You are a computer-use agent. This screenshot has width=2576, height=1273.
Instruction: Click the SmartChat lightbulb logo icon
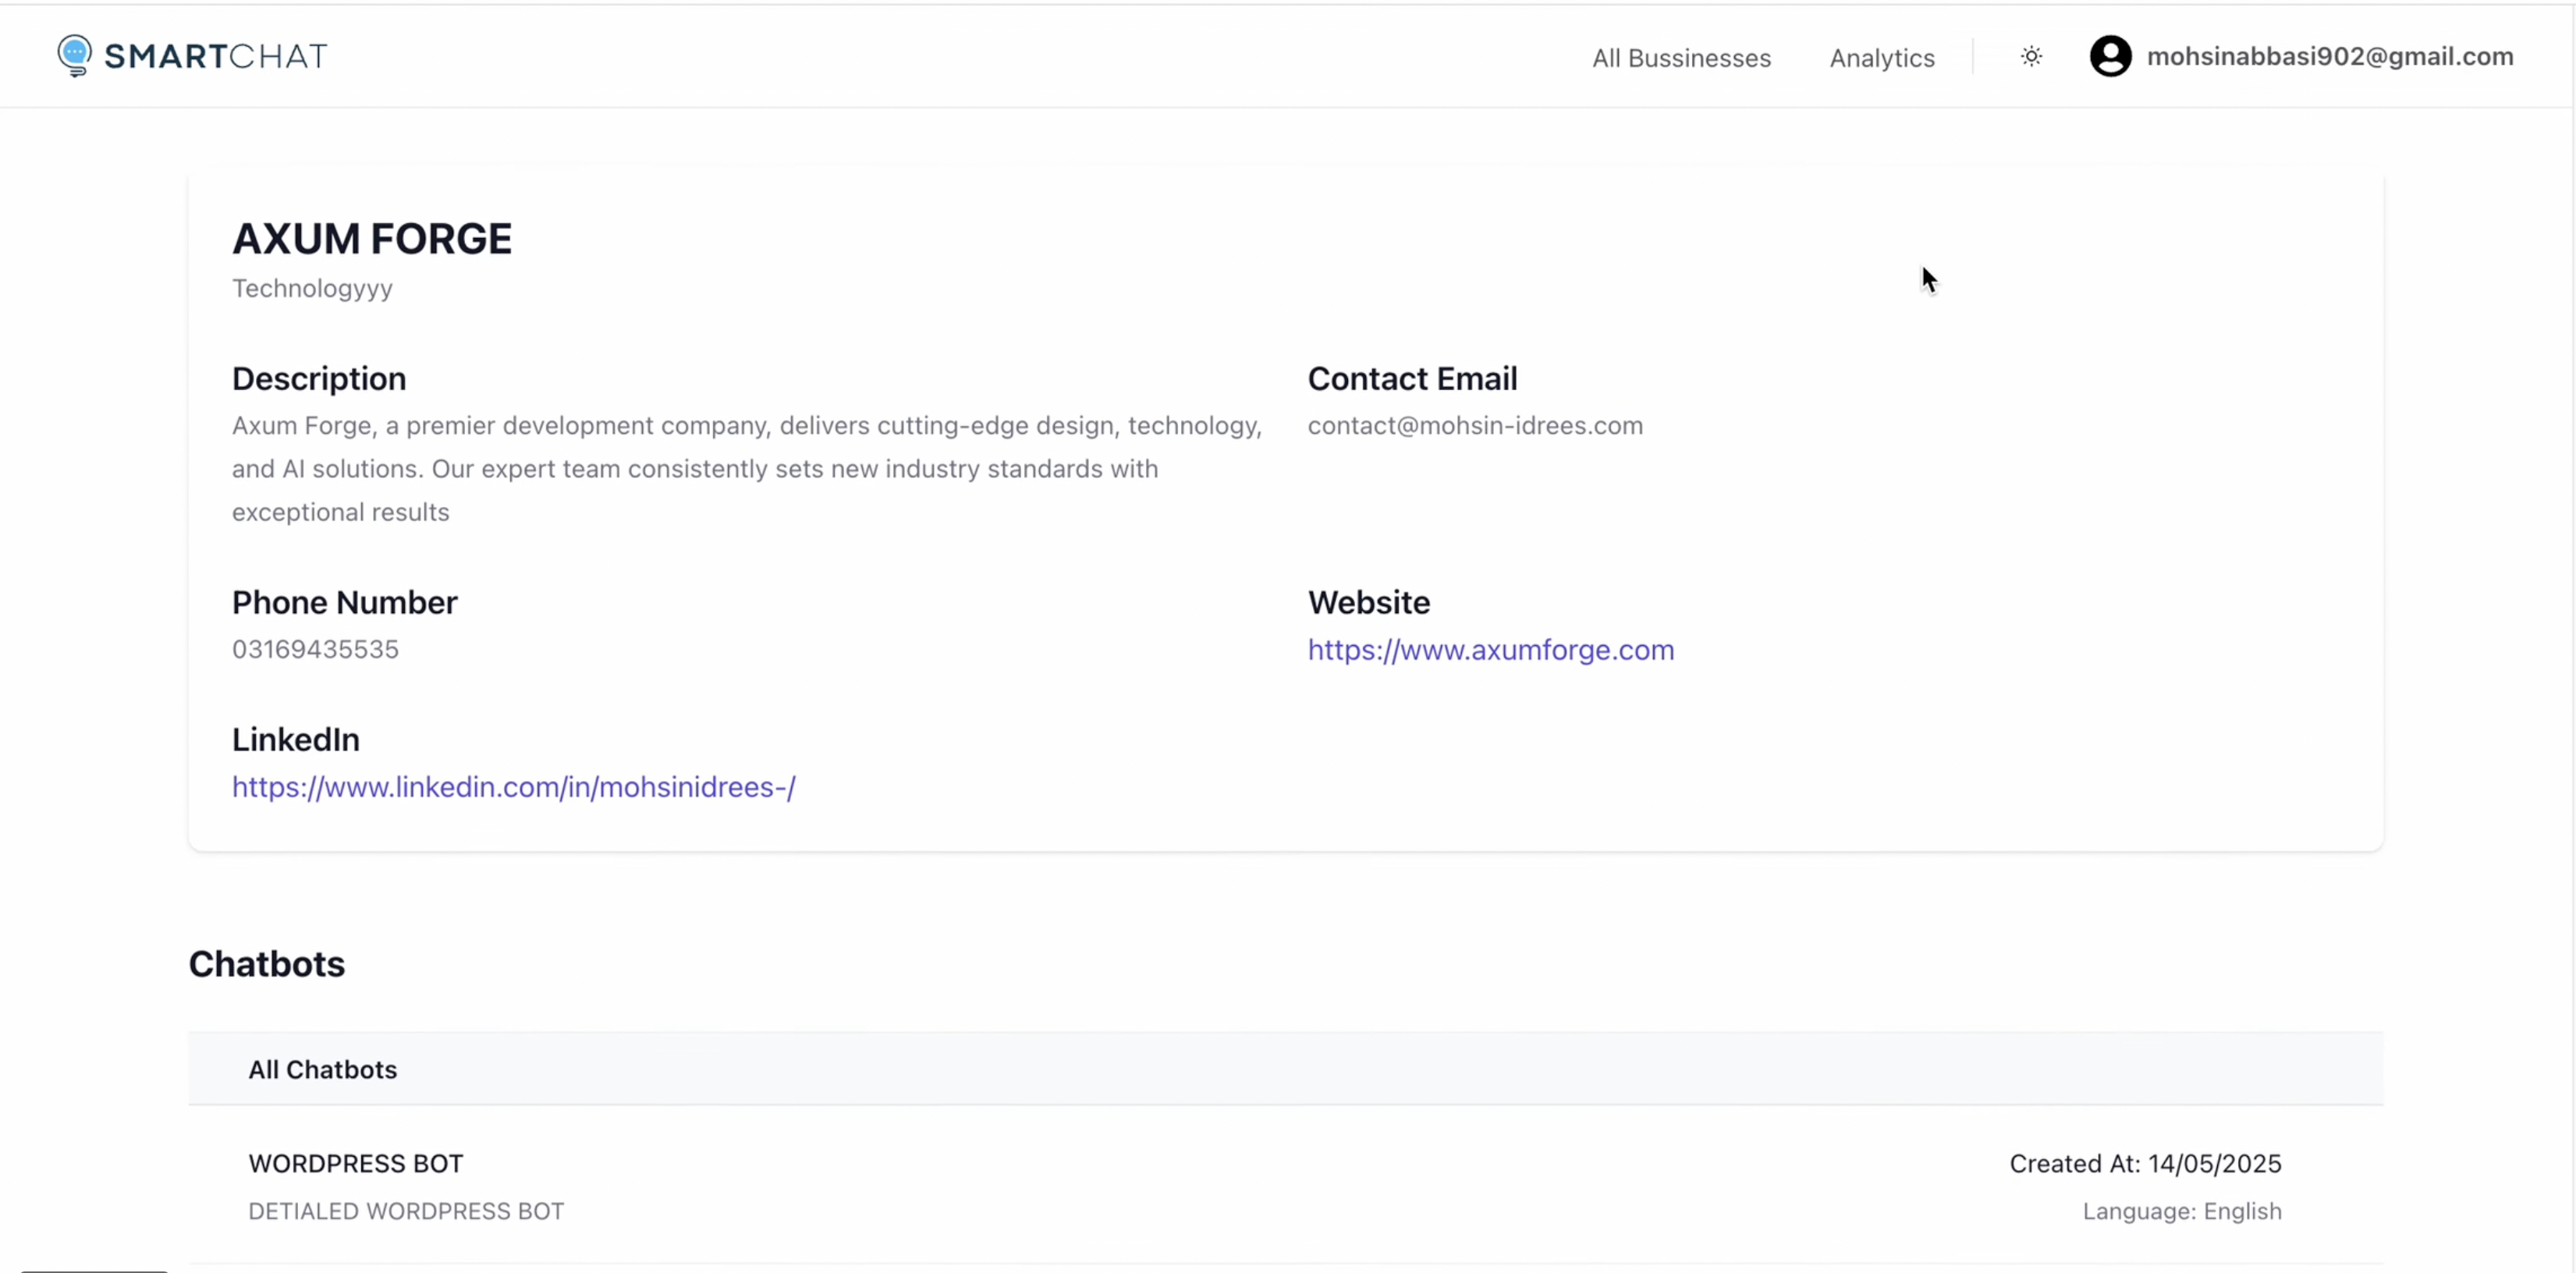pos(74,55)
